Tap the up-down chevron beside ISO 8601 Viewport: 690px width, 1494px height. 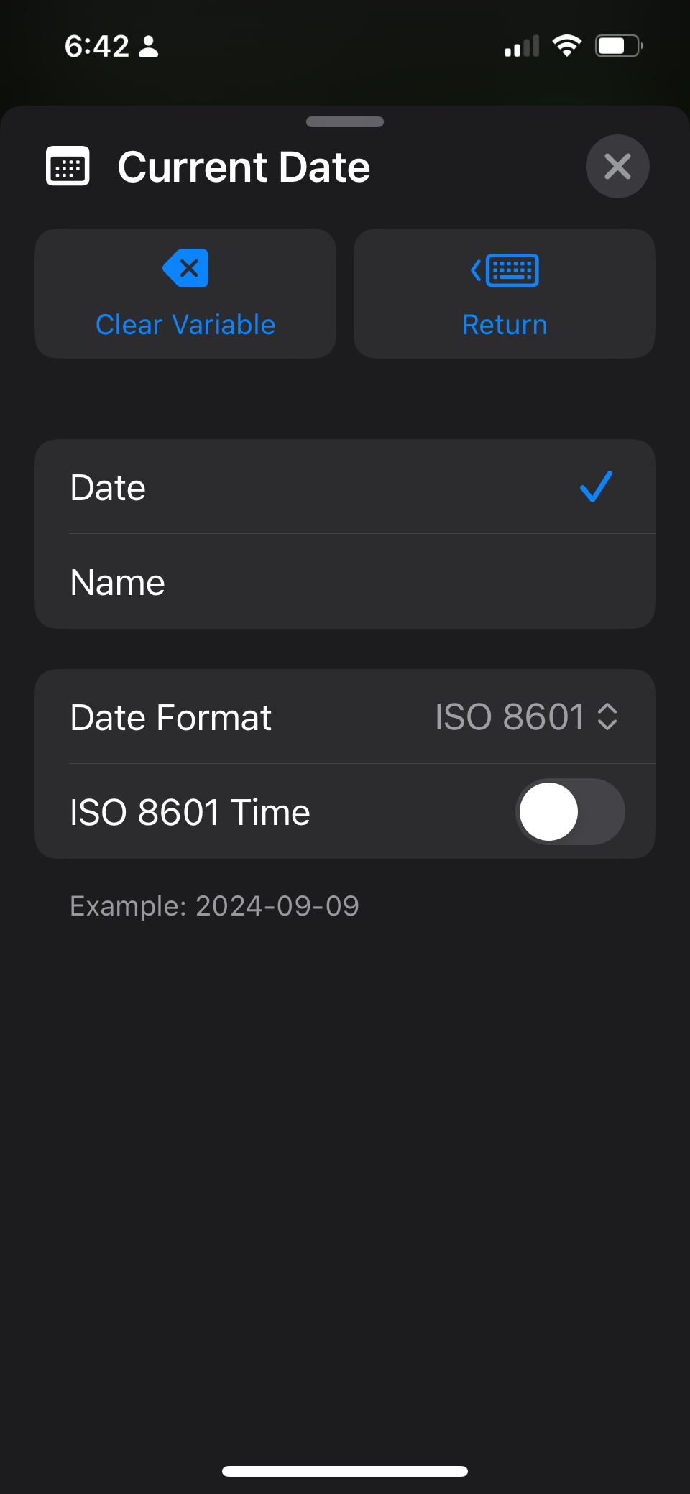[x=607, y=716]
